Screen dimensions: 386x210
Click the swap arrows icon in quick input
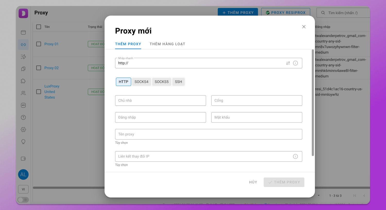pos(288,63)
